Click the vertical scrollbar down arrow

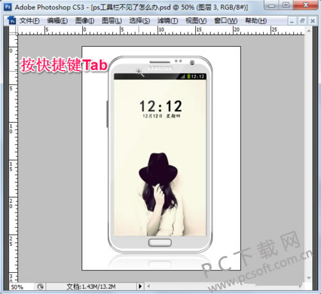[309, 278]
